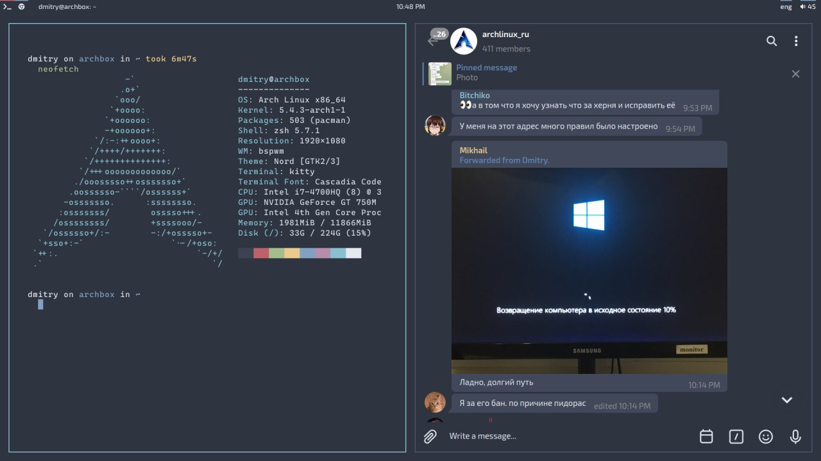The width and height of the screenshot is (821, 461).
Task: Jump to latest messages with down chevron
Action: point(787,400)
